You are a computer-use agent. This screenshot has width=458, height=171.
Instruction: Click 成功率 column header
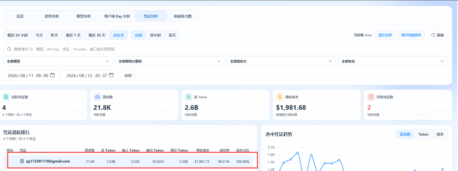point(224,150)
